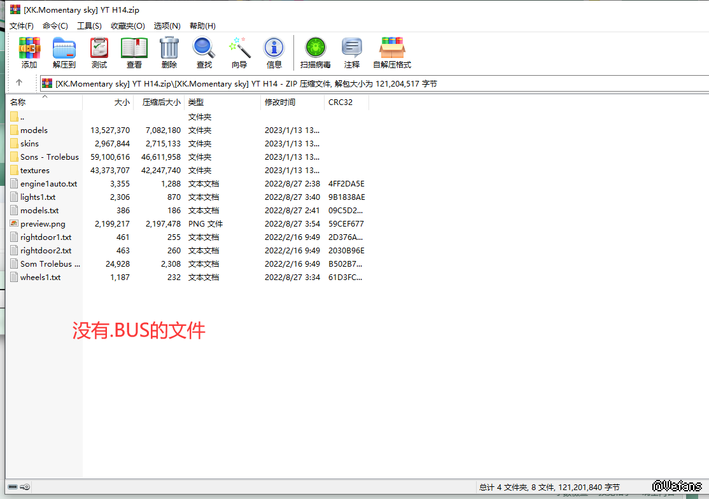Click the CRC32 value 59CEF677
Screen dimensions: 709x499
coord(346,224)
